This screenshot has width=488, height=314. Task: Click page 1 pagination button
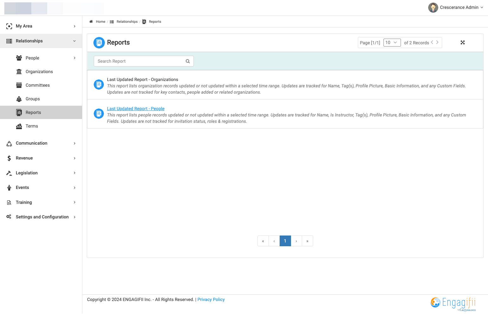coord(285,241)
